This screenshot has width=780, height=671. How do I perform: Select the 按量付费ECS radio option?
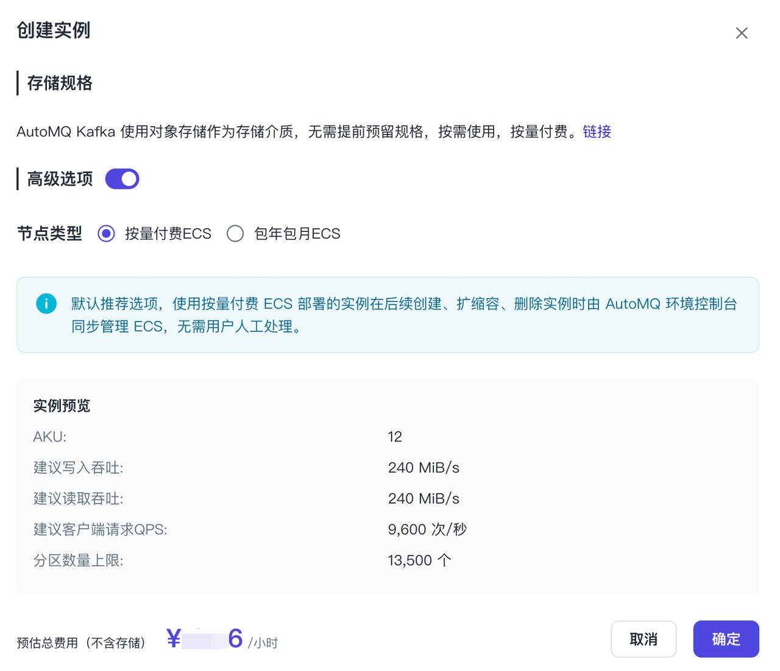coord(107,234)
